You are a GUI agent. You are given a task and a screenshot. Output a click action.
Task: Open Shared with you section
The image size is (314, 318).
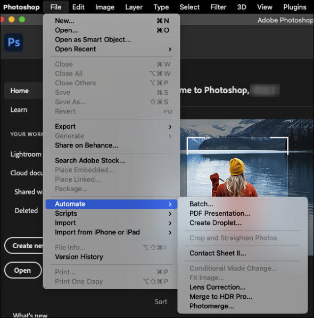point(29,192)
